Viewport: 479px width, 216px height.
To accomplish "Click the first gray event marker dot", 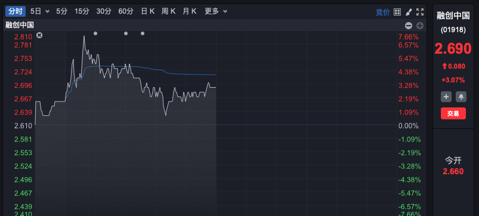I will point(95,33).
